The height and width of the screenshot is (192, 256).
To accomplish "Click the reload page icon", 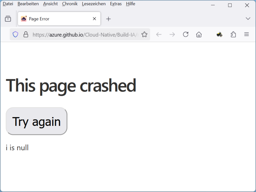I will point(186,34).
